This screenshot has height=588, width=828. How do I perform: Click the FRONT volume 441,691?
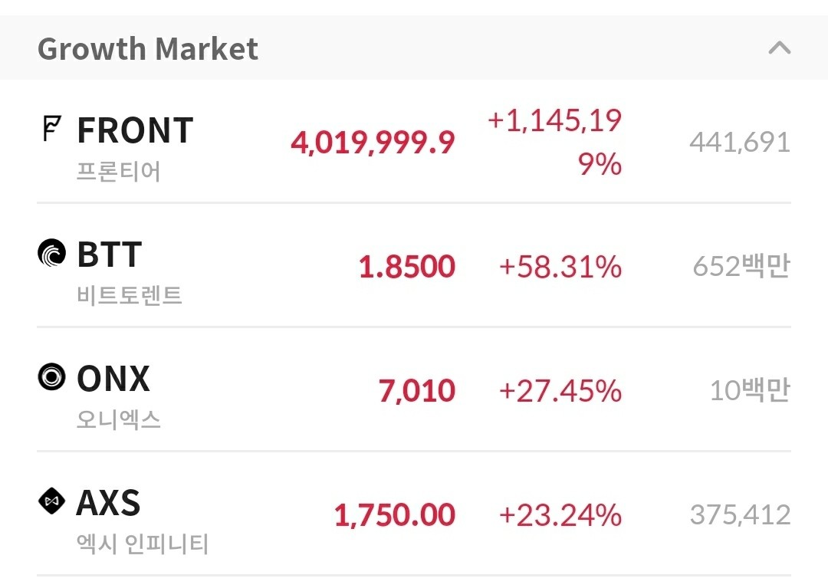point(740,143)
